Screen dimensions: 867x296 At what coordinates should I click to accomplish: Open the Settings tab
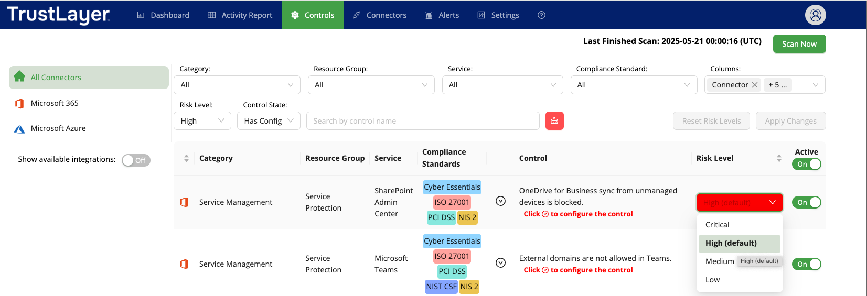[498, 15]
